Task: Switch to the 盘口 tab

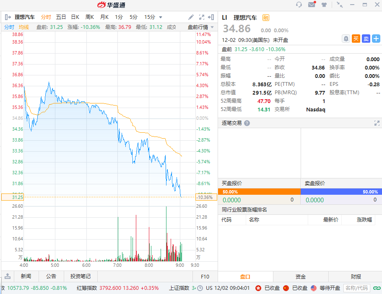Action: pyautogui.click(x=245, y=277)
